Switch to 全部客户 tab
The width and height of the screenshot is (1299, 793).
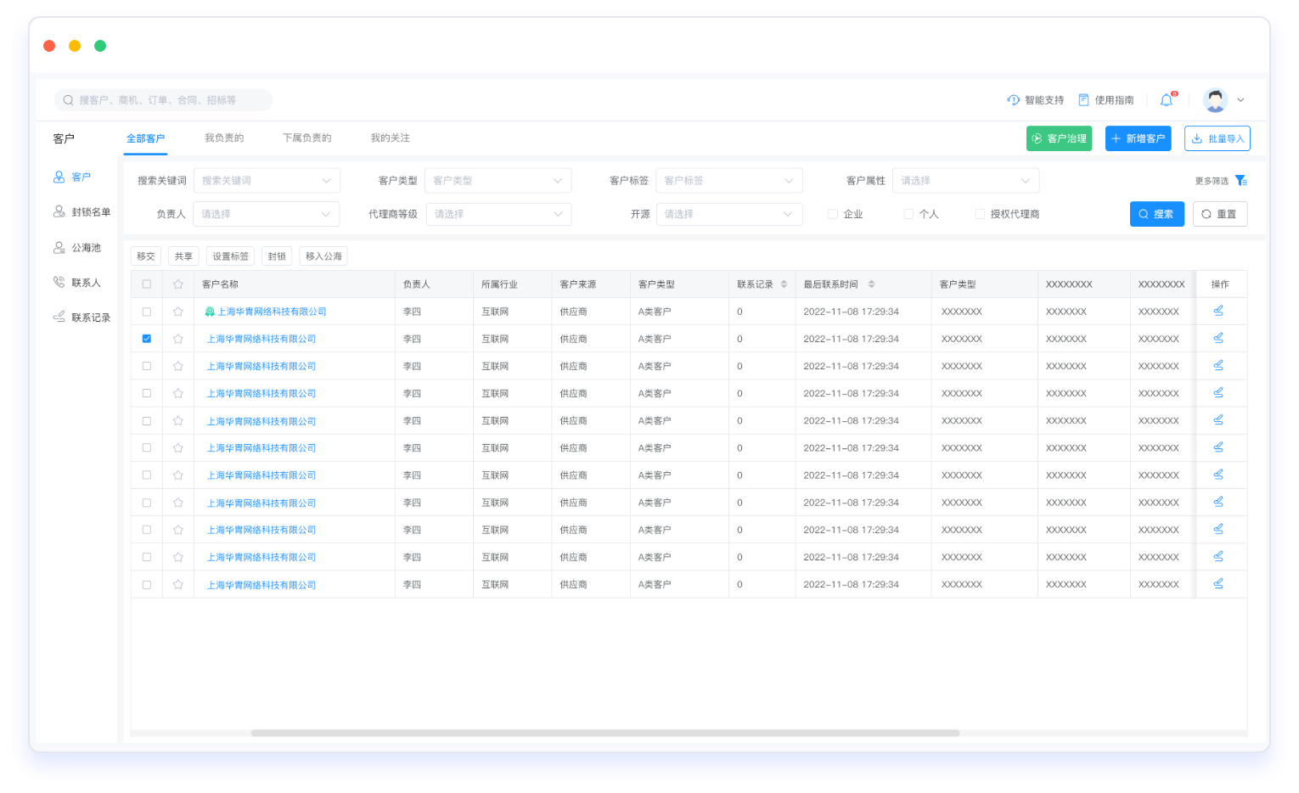coord(145,138)
